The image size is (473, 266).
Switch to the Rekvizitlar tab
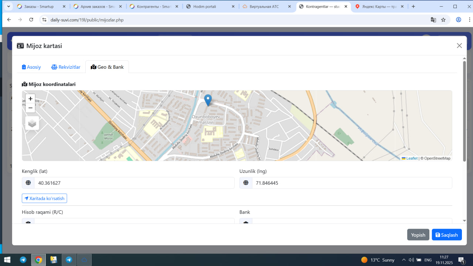pos(66,67)
